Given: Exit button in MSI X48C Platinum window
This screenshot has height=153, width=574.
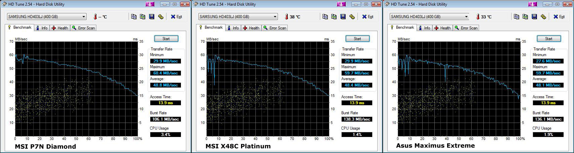Looking at the screenshot, I should pos(368,17).
